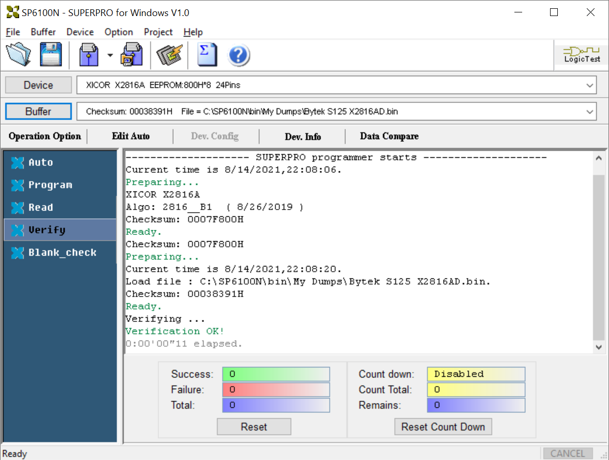Open the Buffer menu
The height and width of the screenshot is (460, 609).
point(43,32)
